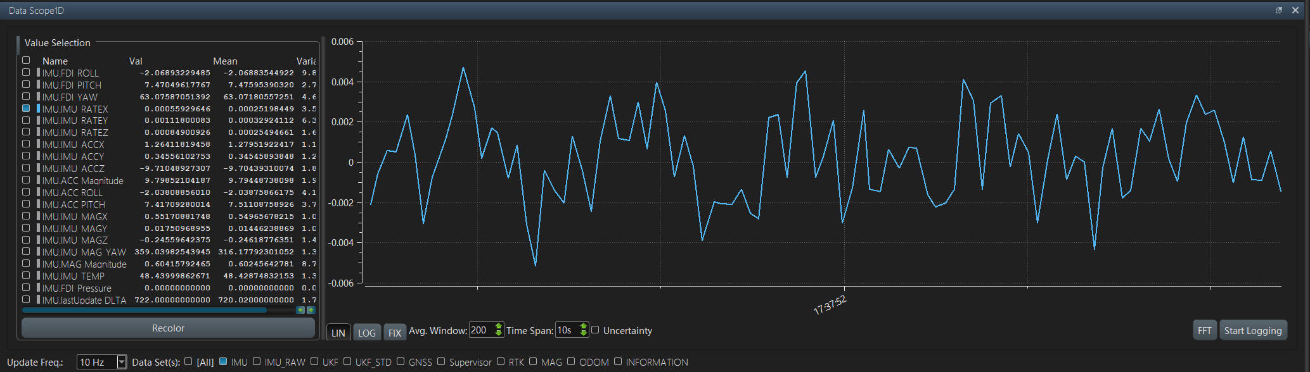Enable the ODOM data set checkbox
This screenshot has height=372, width=1310.
coord(571,361)
